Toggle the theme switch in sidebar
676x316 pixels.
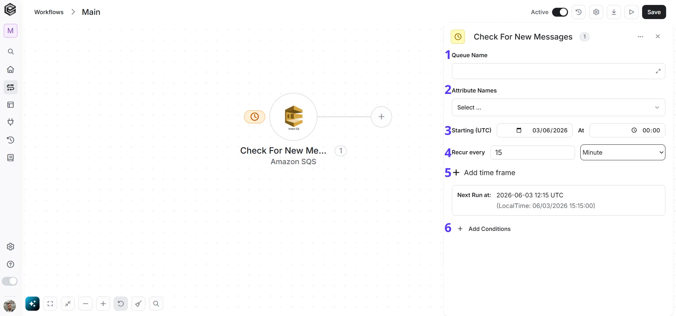click(10, 281)
